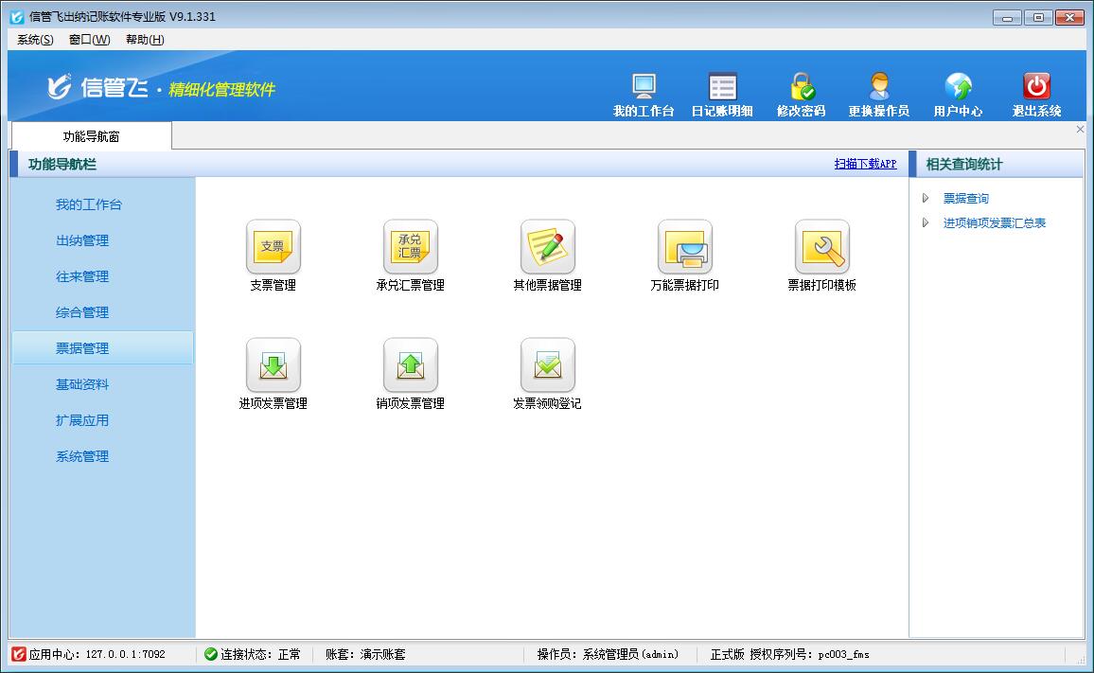The height and width of the screenshot is (673, 1094).
Task: Open the 支票管理 check management icon
Action: (x=273, y=247)
